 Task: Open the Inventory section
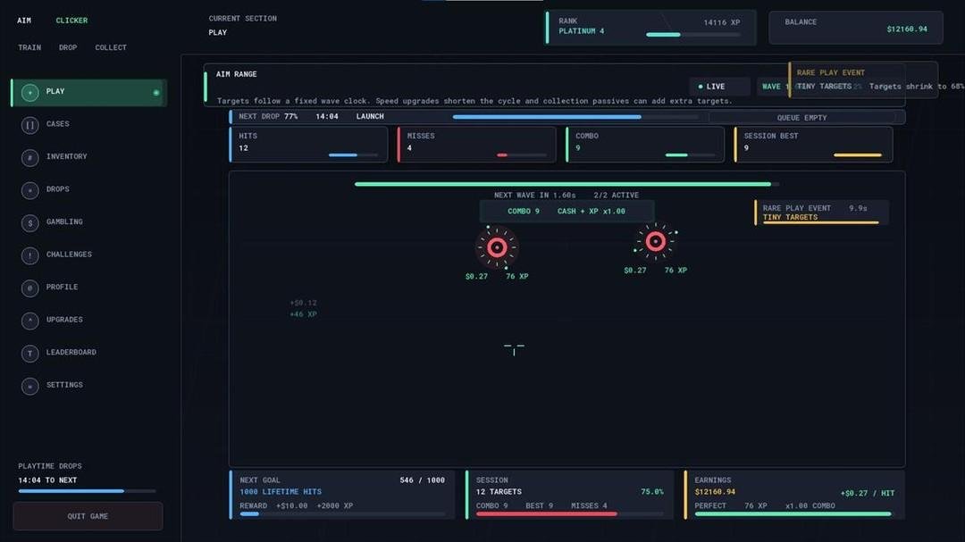[x=66, y=156]
